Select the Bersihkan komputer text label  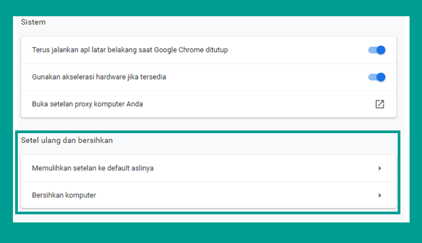(64, 195)
